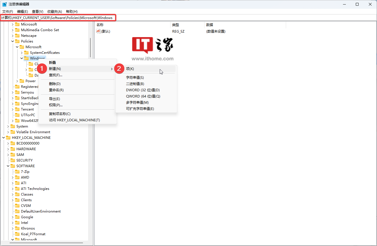The height and width of the screenshot is (246, 377).
Task: Click 导出(E) in the context menu
Action: pos(54,99)
